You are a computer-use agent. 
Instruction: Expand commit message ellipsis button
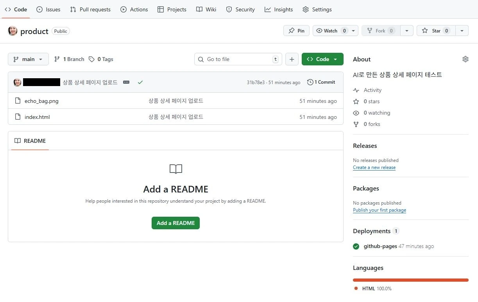[126, 82]
